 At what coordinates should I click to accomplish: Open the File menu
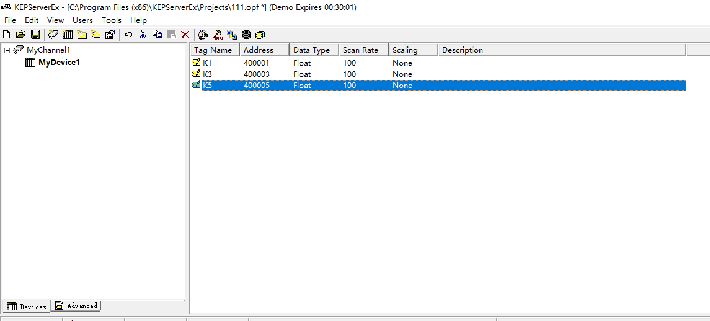click(10, 20)
